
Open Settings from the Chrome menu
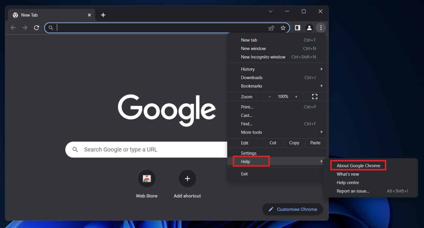(x=249, y=153)
